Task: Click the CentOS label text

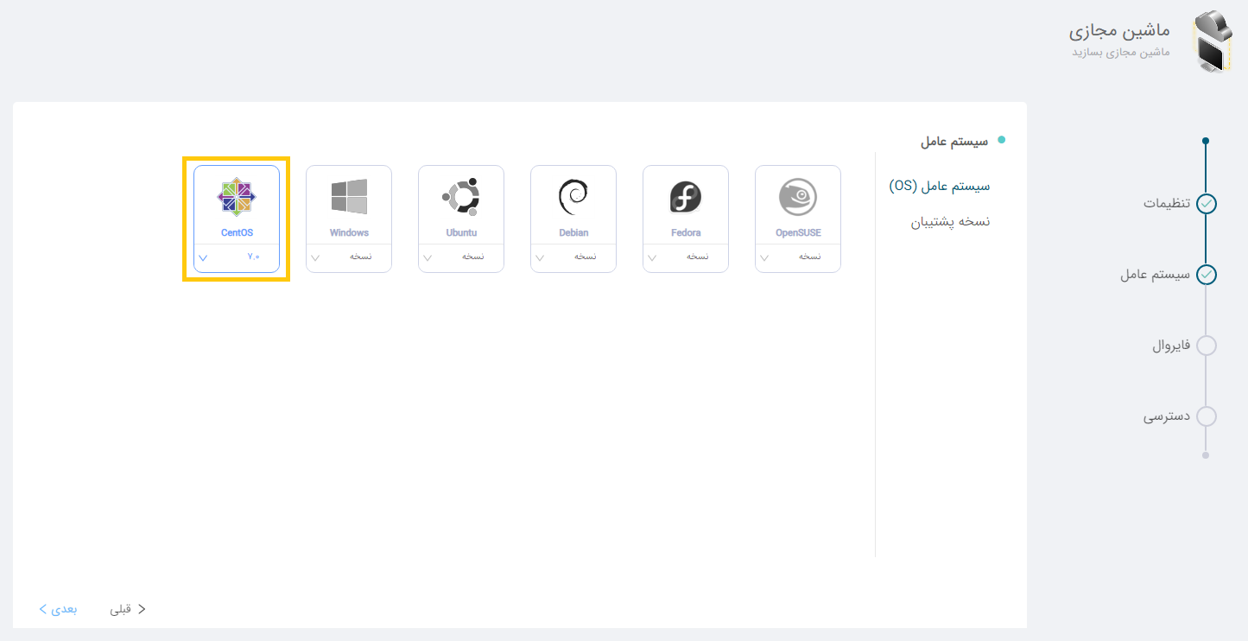Action: (x=237, y=233)
